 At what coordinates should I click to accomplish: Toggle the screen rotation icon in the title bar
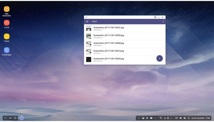155,17
